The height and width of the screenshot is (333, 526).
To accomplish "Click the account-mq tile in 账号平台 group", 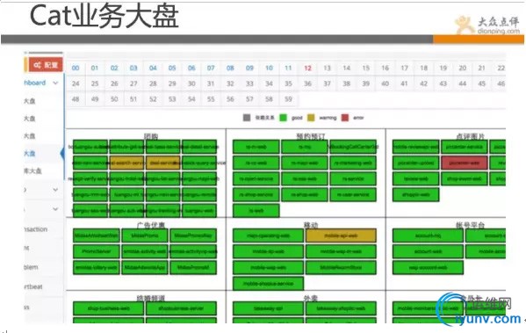I will (x=428, y=235).
